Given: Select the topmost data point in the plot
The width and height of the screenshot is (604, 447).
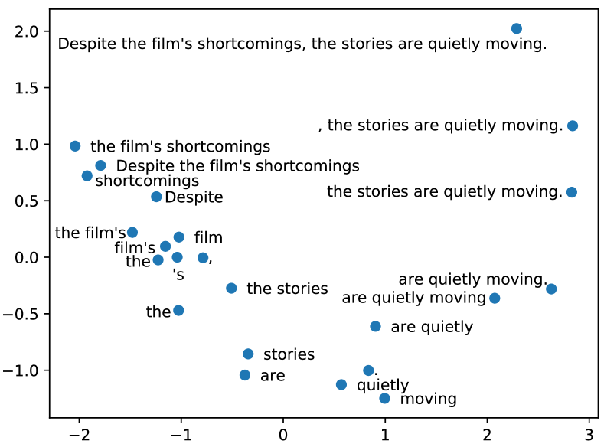Looking at the screenshot, I should [x=516, y=29].
